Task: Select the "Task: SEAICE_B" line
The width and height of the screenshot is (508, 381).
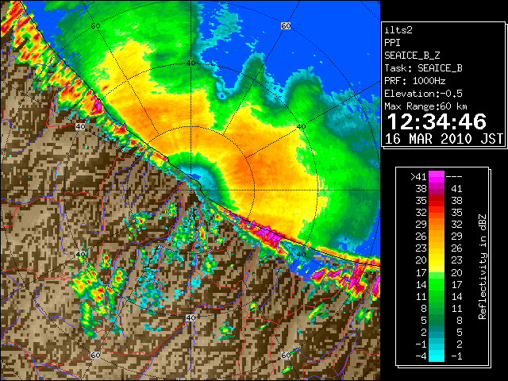Action: click(x=423, y=68)
